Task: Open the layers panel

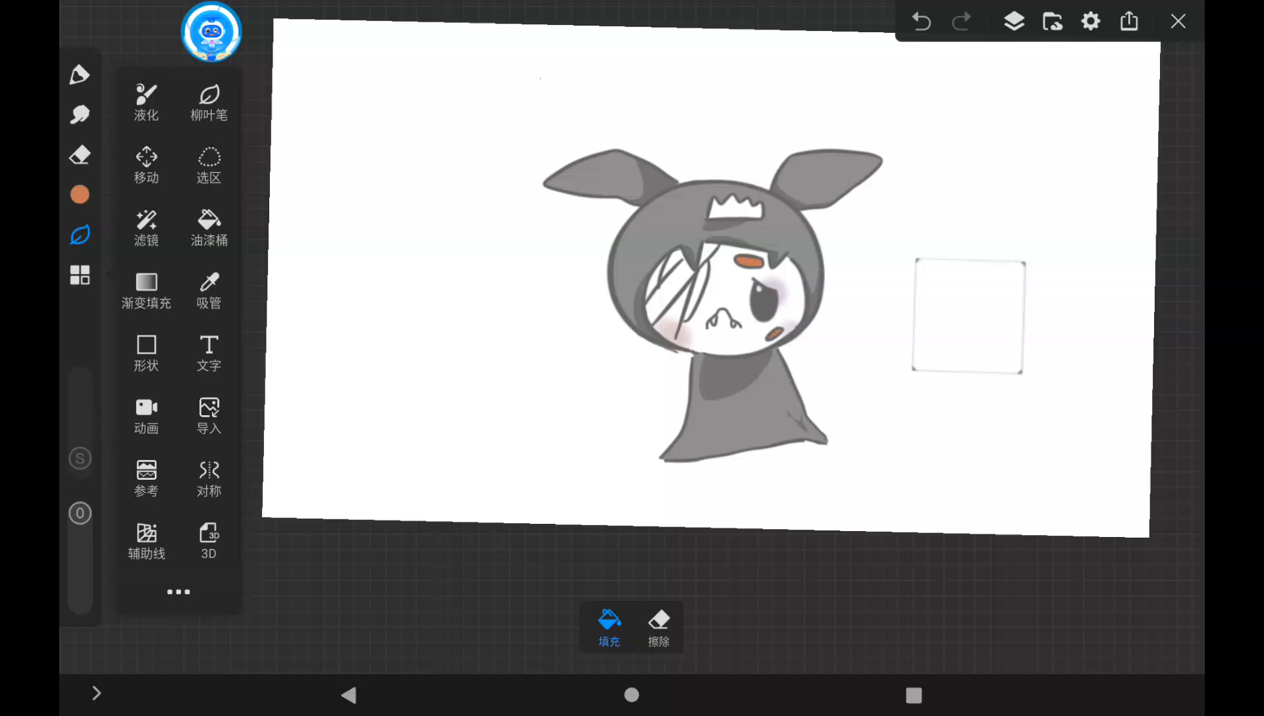Action: tap(1014, 21)
